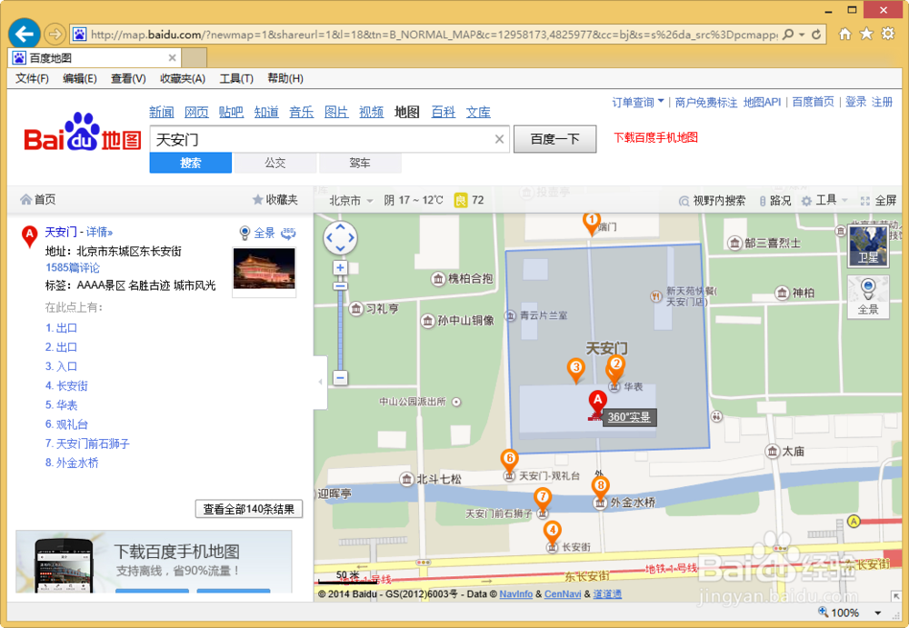Click the 百度一下 search button
Image resolution: width=909 pixels, height=628 pixels.
554,139
